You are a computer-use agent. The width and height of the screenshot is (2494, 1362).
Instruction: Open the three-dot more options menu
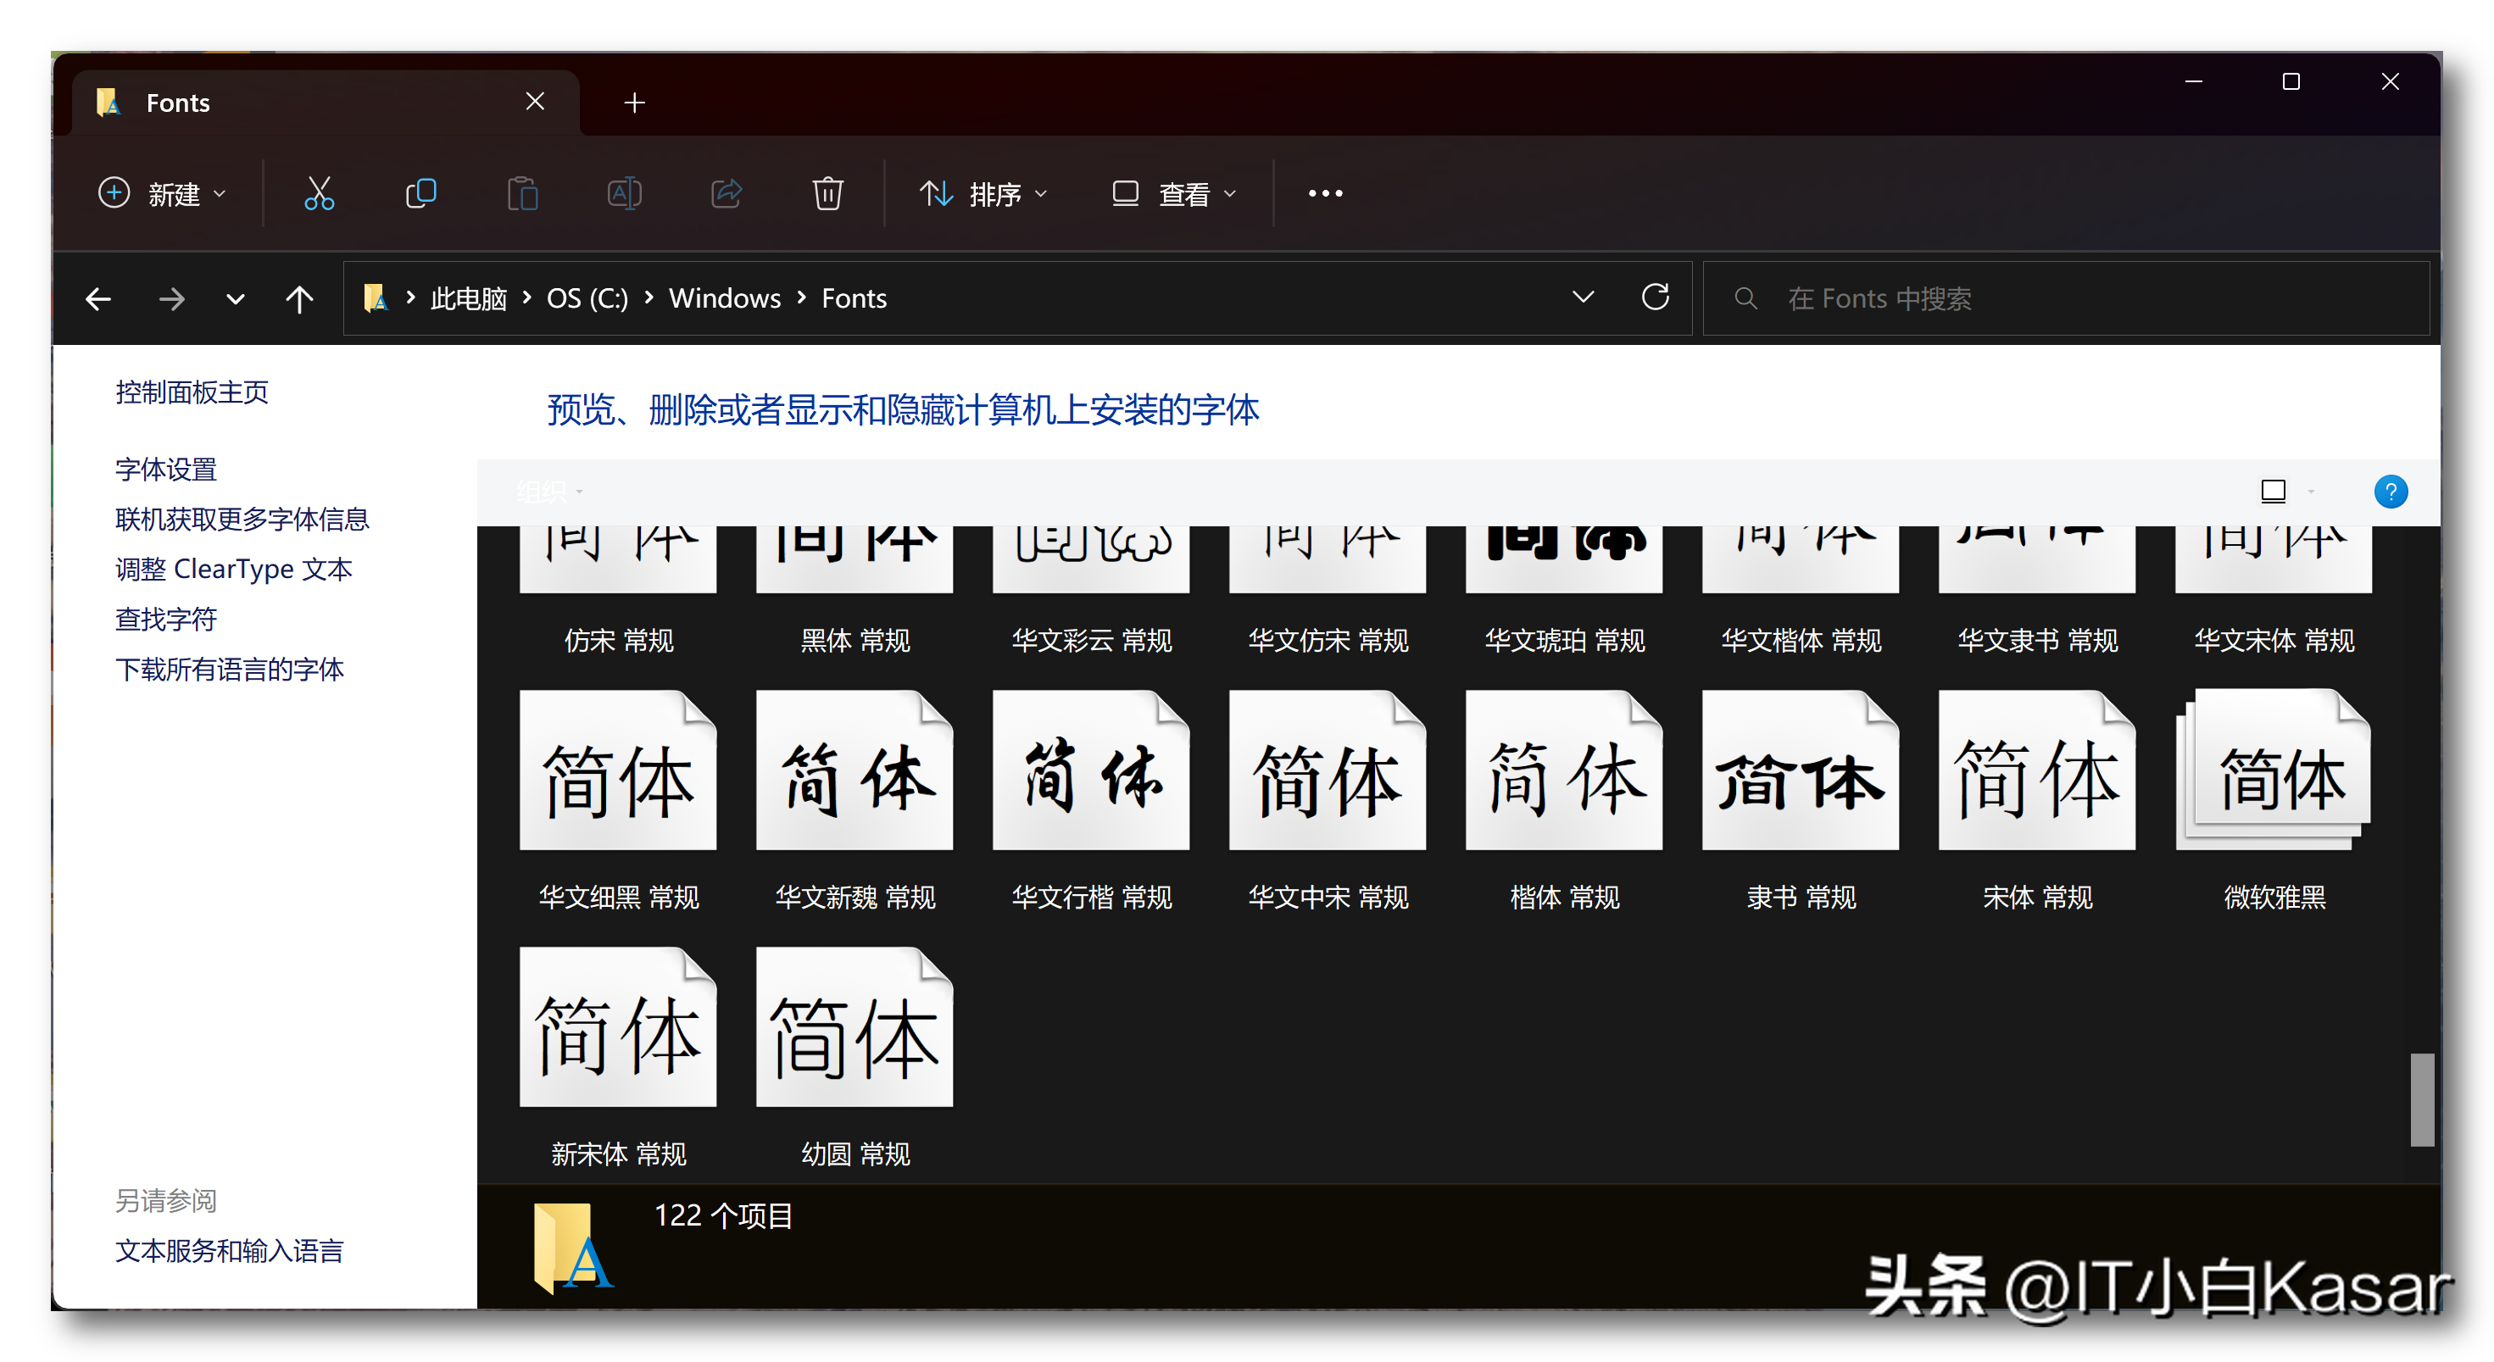coord(1326,193)
